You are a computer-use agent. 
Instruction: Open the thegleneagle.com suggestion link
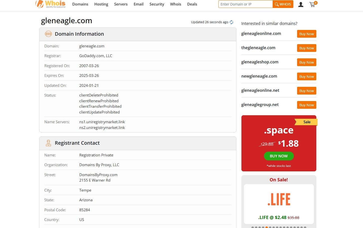[258, 48]
